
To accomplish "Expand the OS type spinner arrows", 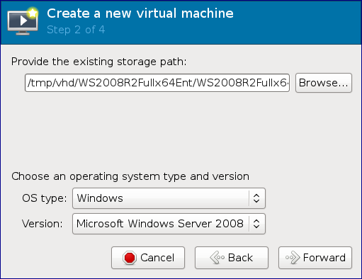I will point(256,198).
